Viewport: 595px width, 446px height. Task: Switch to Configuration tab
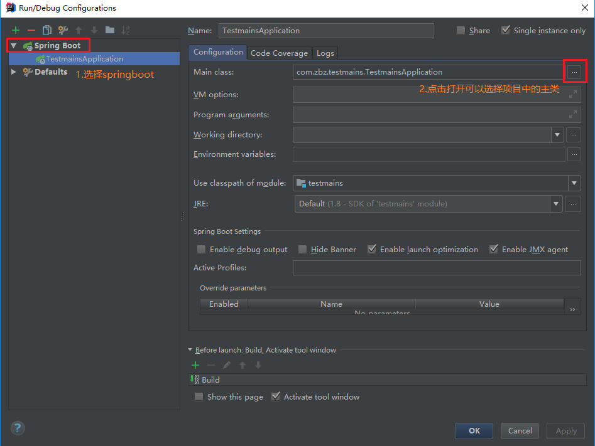pyautogui.click(x=218, y=52)
